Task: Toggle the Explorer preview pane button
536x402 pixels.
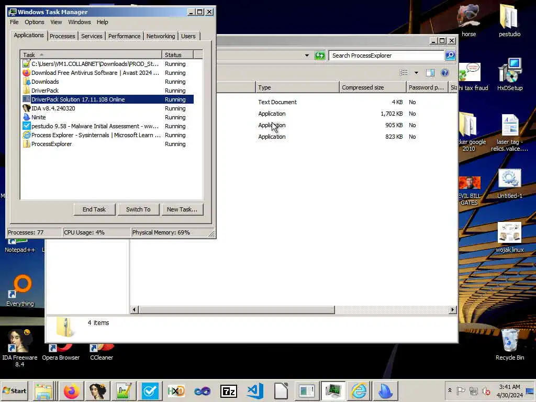Action: click(430, 72)
